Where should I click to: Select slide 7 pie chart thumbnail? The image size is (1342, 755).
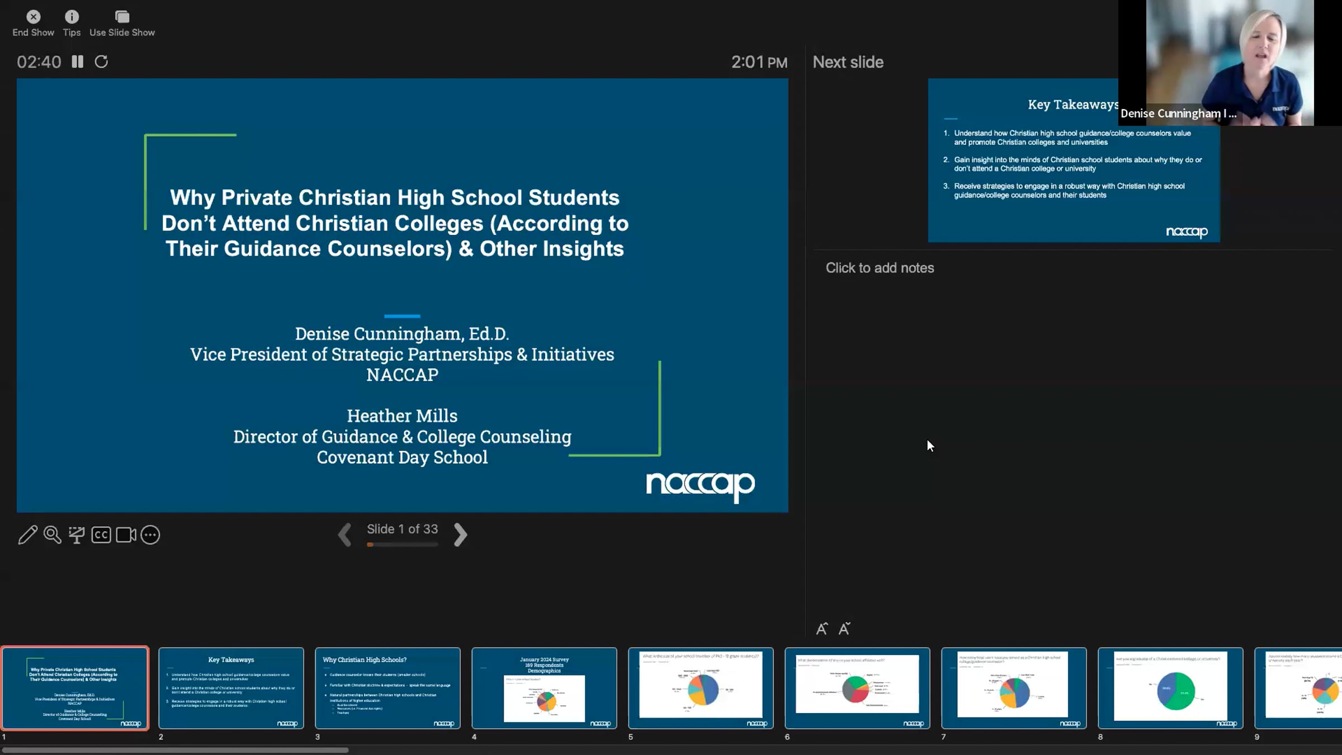tap(1014, 688)
